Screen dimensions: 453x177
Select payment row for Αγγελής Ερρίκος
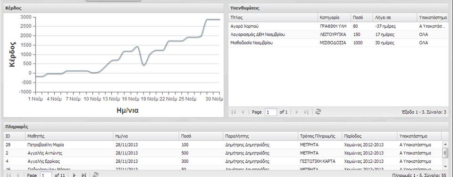223,161
